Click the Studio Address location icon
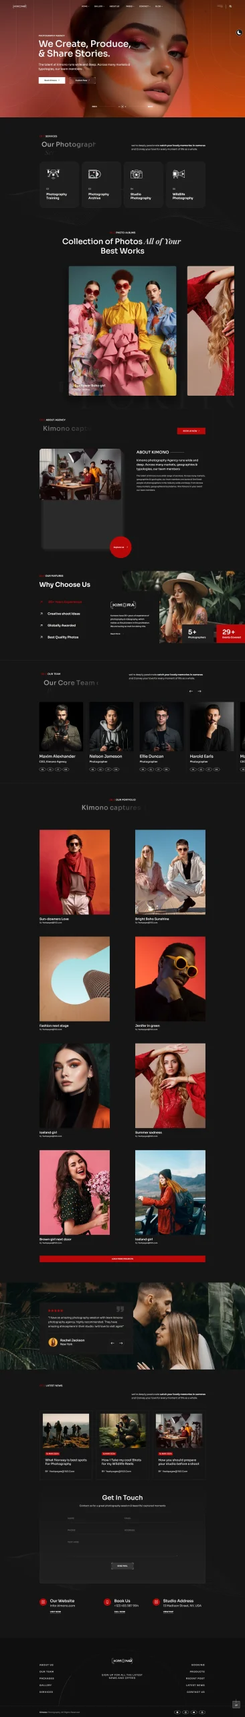 coord(157,1602)
